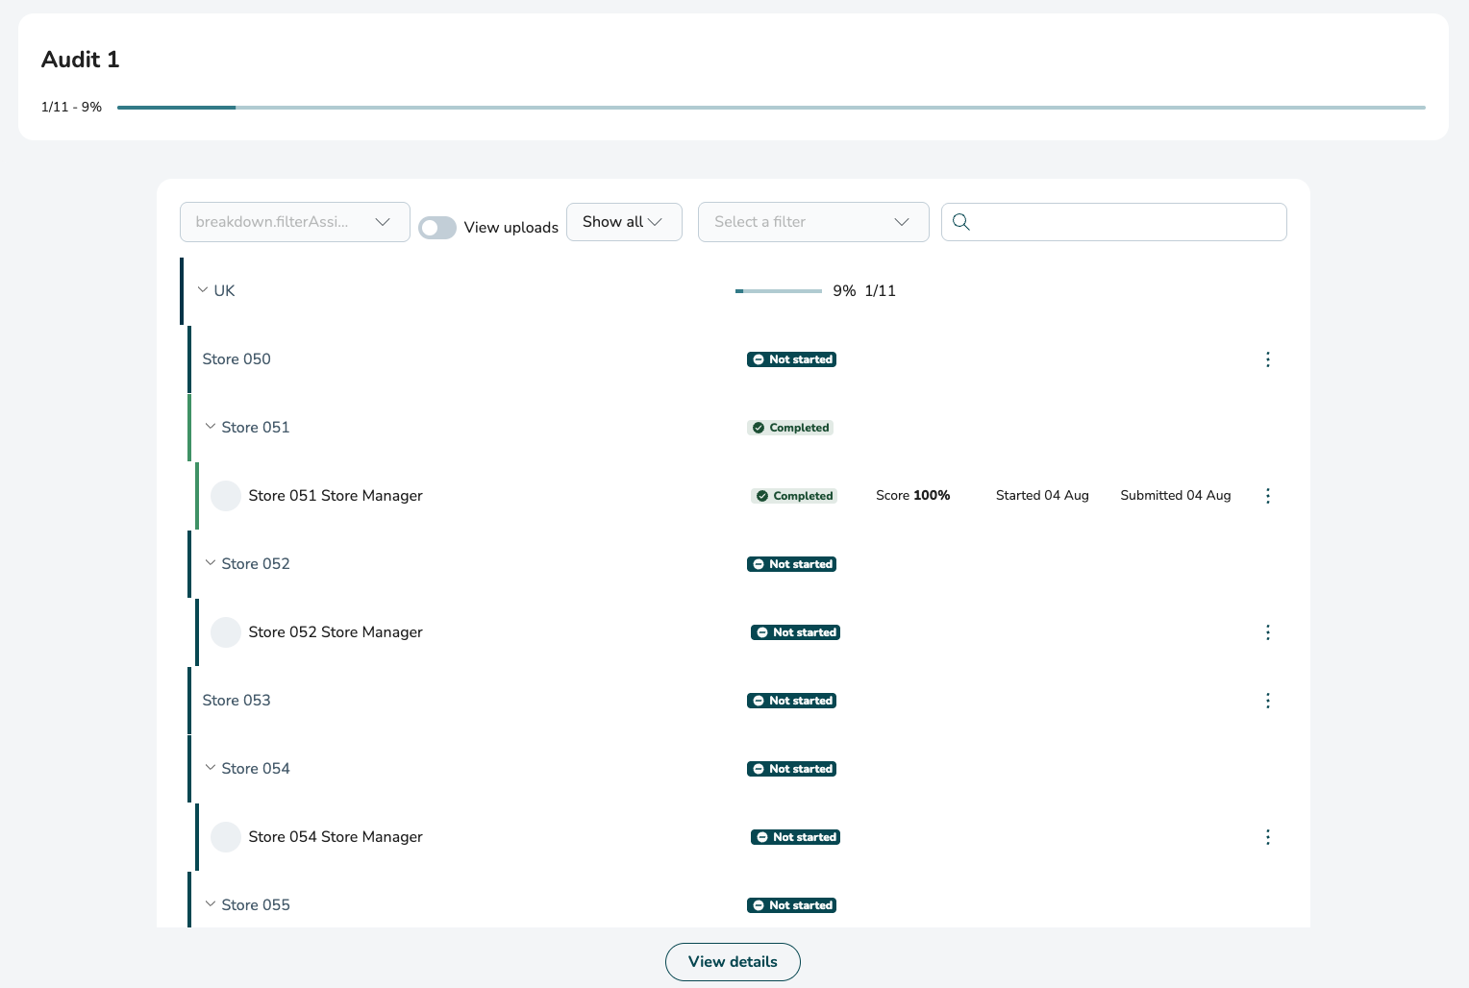Click Completed badge for Store 051 Store Manager

tap(794, 496)
